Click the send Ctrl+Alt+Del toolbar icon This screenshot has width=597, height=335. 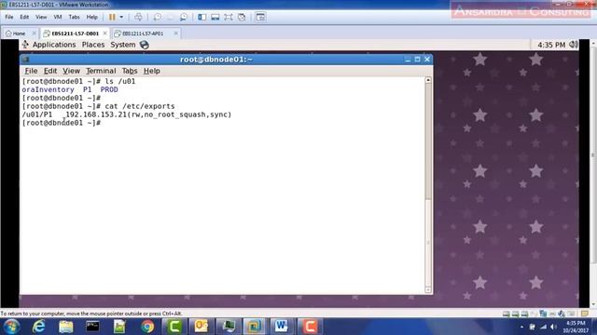click(138, 17)
